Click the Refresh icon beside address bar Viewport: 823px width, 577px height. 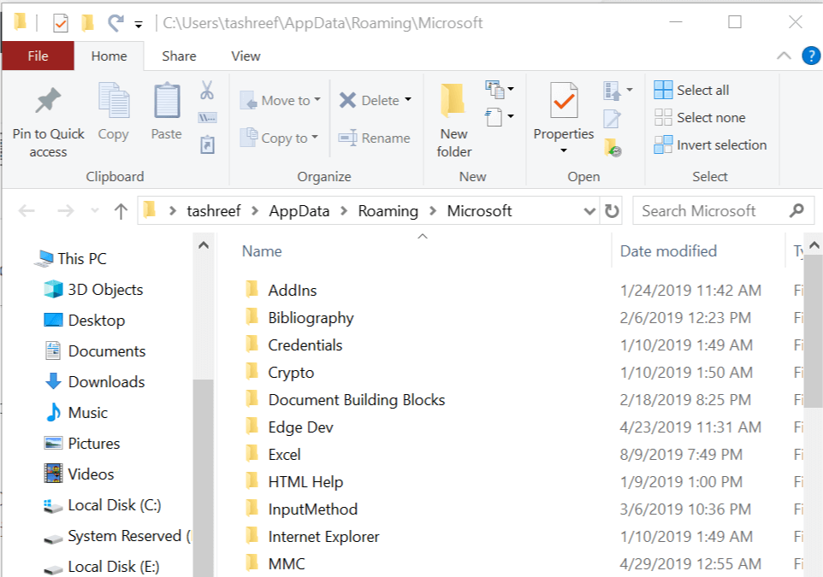point(612,211)
